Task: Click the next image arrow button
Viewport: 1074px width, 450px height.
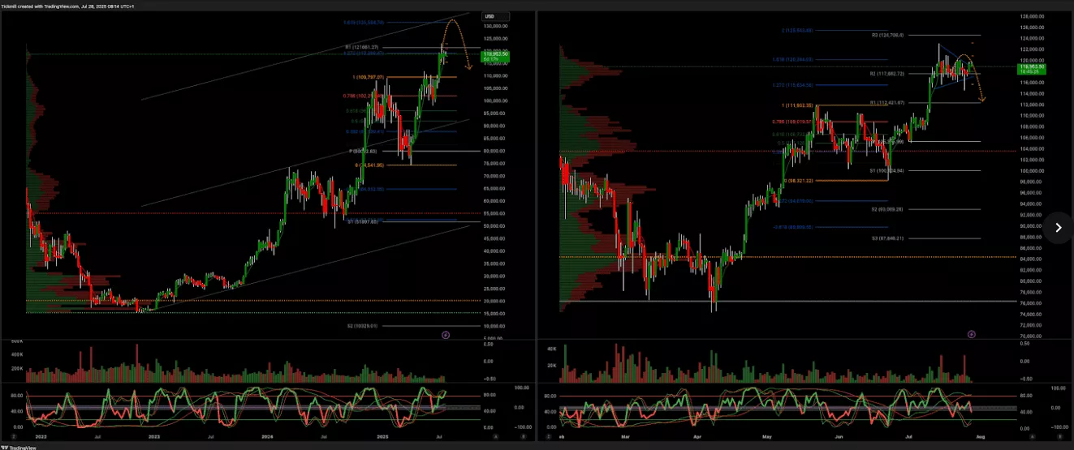Action: click(1058, 228)
